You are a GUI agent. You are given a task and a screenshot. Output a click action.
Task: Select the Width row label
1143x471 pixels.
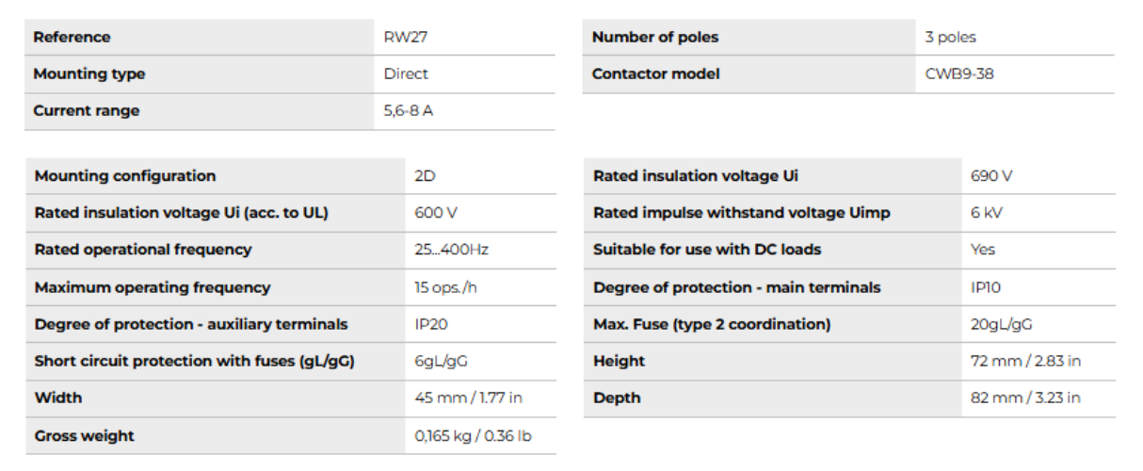pyautogui.click(x=58, y=398)
